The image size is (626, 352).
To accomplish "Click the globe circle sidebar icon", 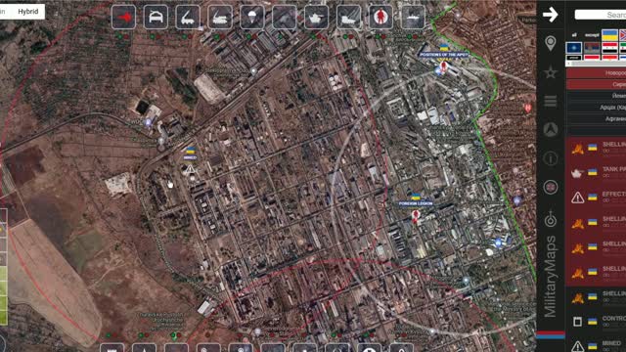I will coord(551,187).
